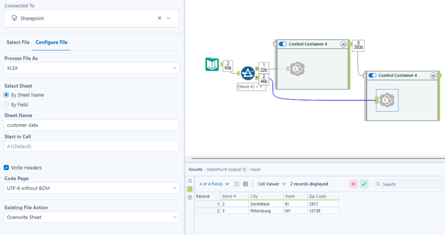Open the Configure File tab
Image resolution: width=445 pixels, height=235 pixels.
[x=51, y=42]
